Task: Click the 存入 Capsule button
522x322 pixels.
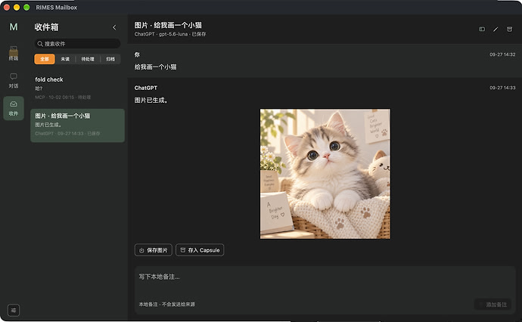Action: click(x=200, y=250)
